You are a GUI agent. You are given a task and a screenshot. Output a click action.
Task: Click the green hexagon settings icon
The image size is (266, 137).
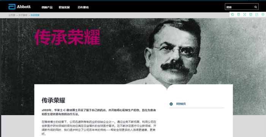263,14
